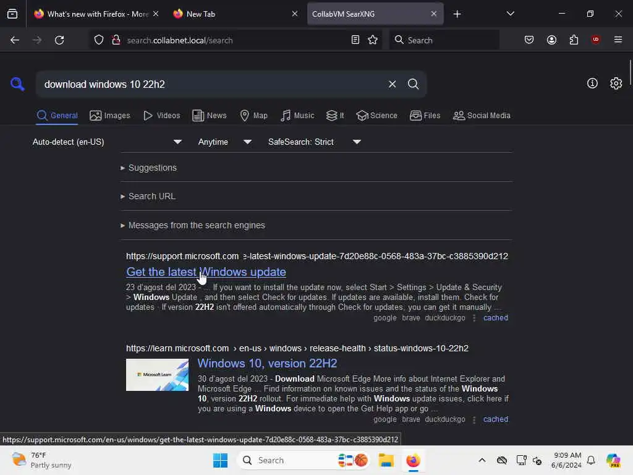Click support.microsoft.com result URL
Screen dimensions: 633x475
(317, 256)
